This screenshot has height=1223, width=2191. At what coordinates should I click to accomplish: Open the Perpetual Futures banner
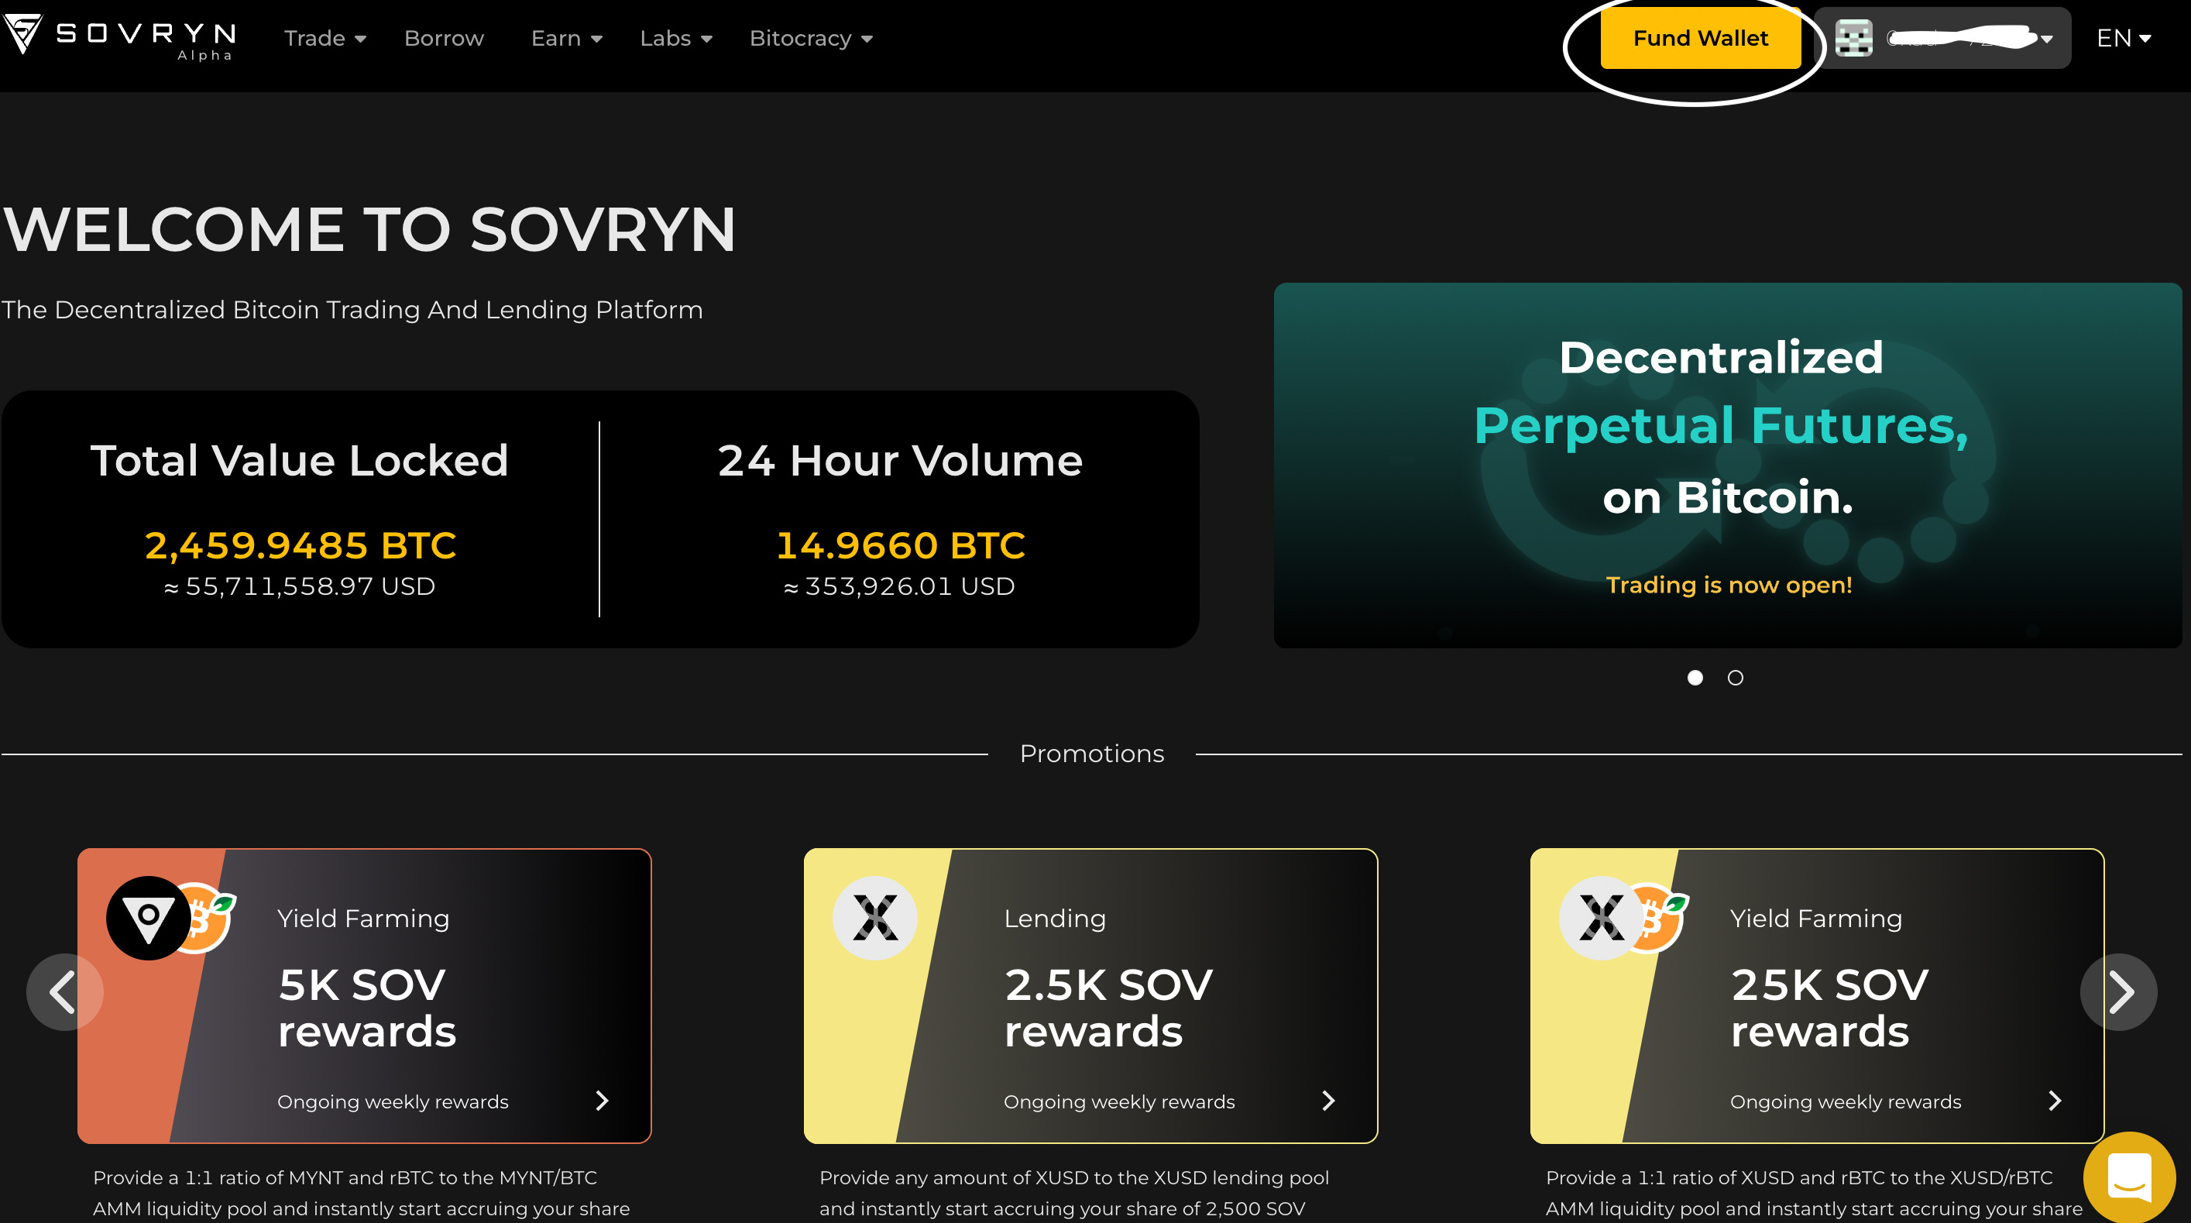coord(1727,465)
